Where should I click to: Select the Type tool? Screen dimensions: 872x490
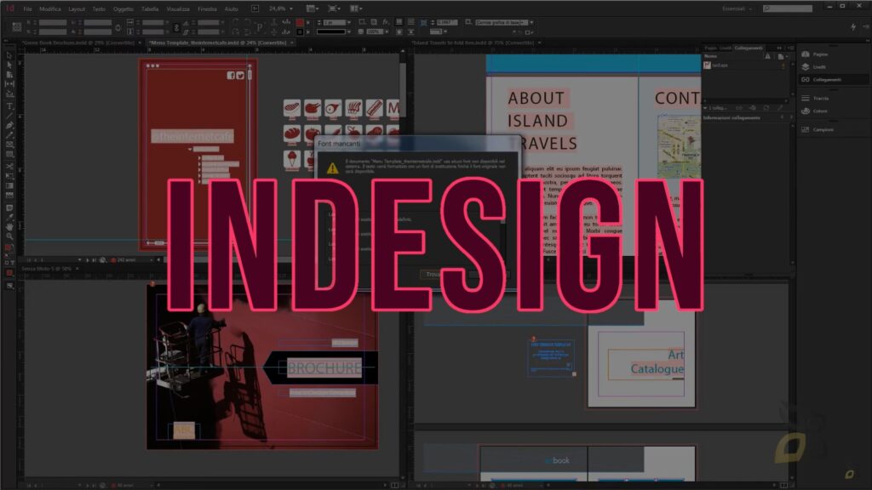9,105
